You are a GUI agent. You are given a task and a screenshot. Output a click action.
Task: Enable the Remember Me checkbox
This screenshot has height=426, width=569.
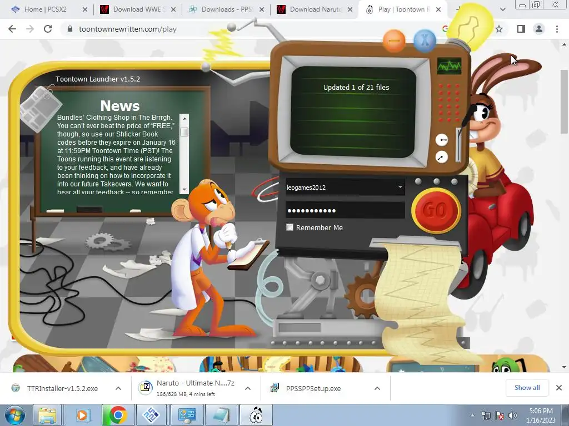pyautogui.click(x=290, y=227)
